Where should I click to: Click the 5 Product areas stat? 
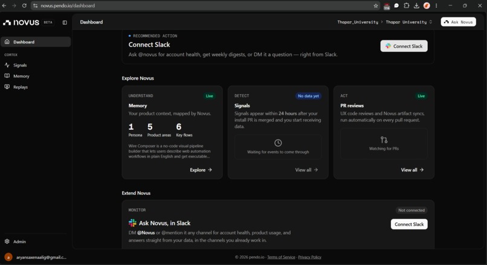click(159, 130)
